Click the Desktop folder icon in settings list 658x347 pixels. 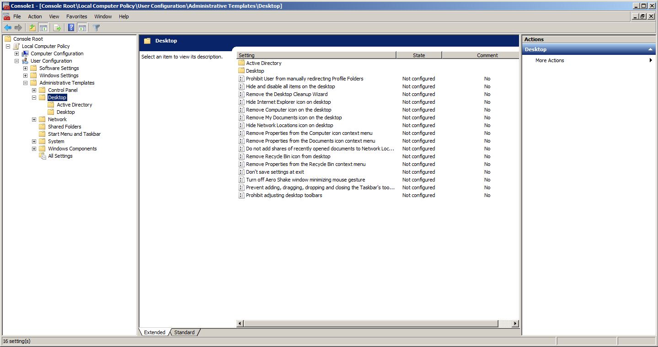[242, 71]
